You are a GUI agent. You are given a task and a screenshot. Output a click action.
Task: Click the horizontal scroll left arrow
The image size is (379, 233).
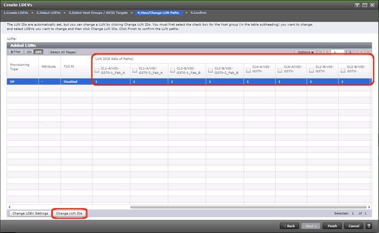coord(9,207)
